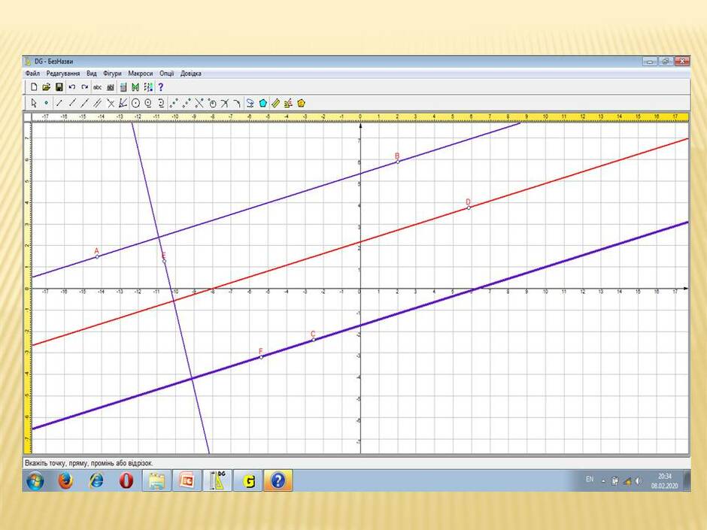Select the cyan polygon tool
This screenshot has height=530, width=707.
click(x=263, y=103)
